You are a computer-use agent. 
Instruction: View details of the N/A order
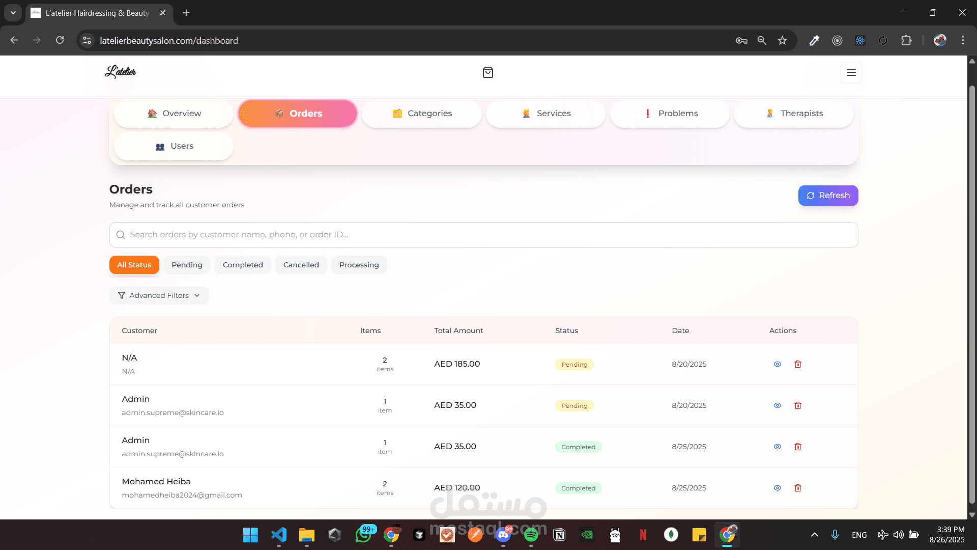(777, 364)
